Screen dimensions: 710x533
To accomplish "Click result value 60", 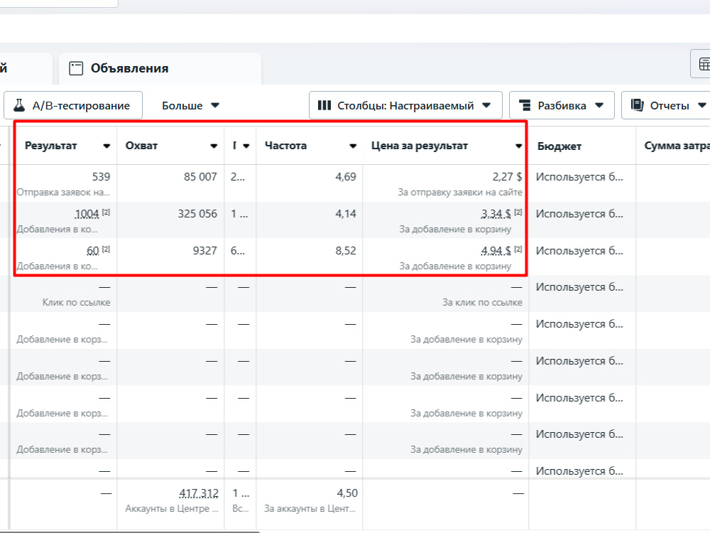I will click(93, 251).
